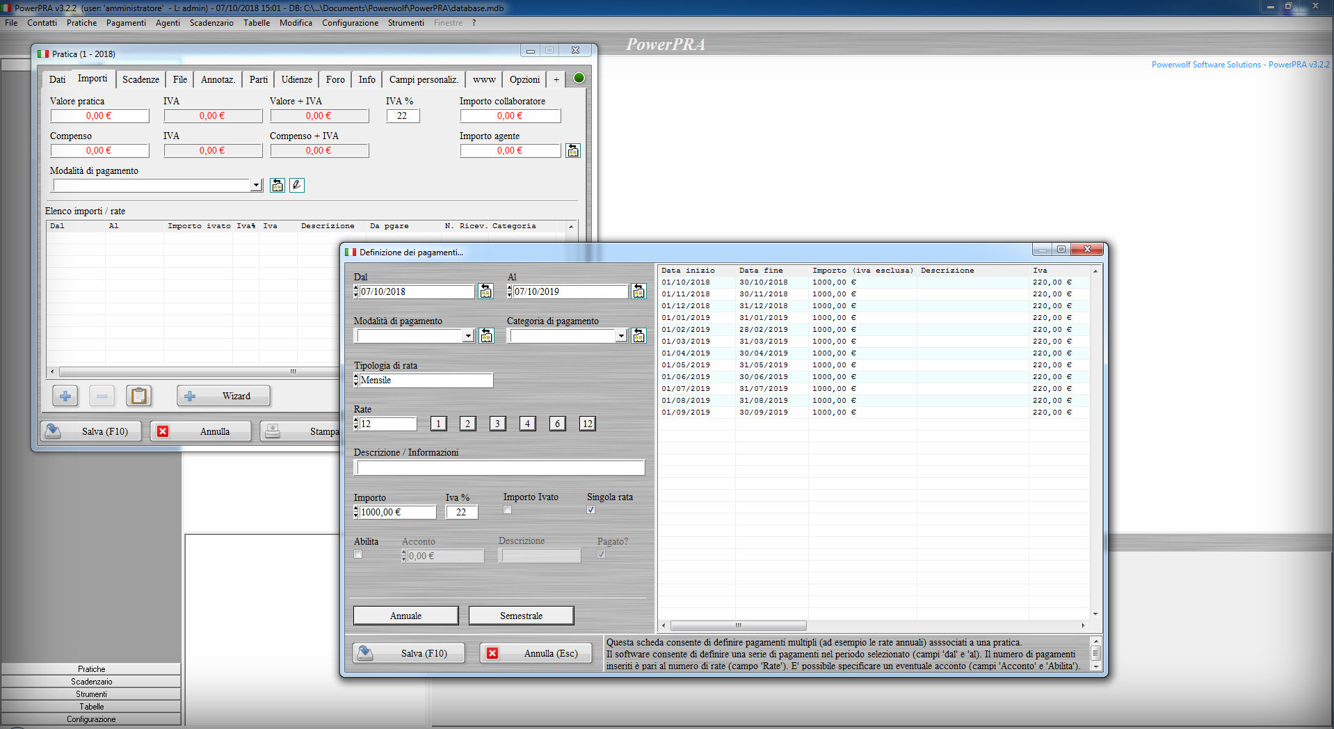
Task: Enable Abilita acconto checkbox
Action: tap(358, 554)
